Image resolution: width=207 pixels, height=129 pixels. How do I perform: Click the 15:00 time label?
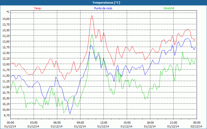(127, 123)
